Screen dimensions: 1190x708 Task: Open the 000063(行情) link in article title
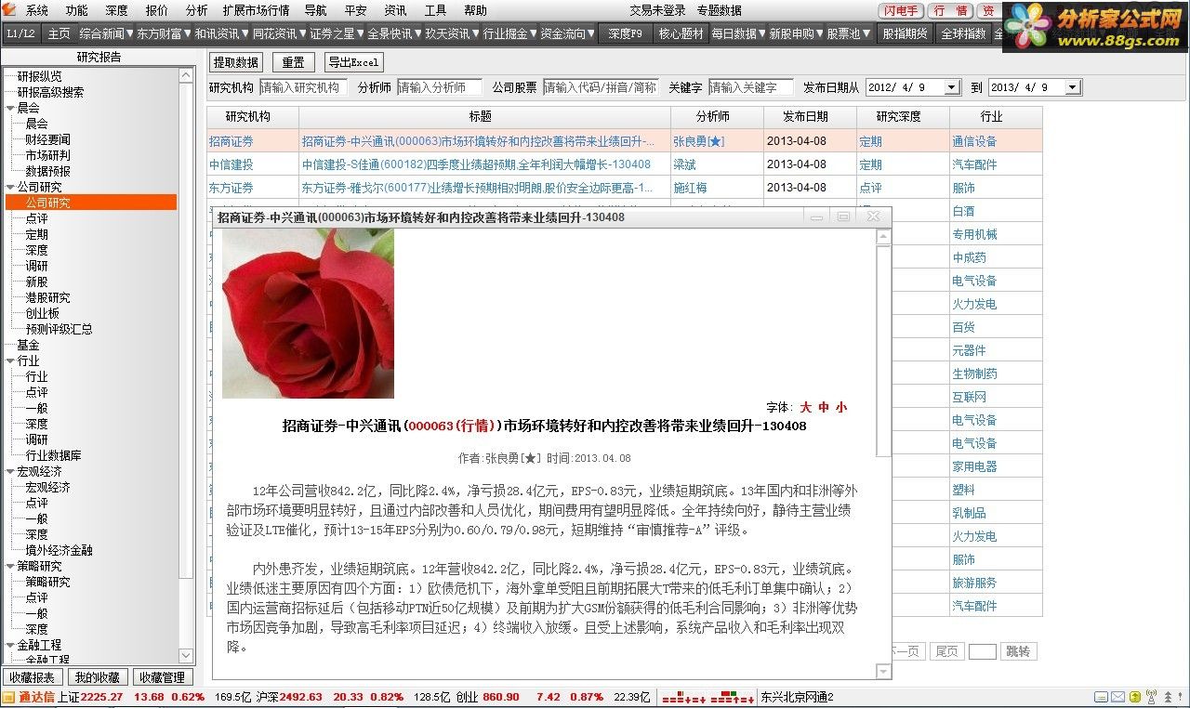click(x=453, y=426)
